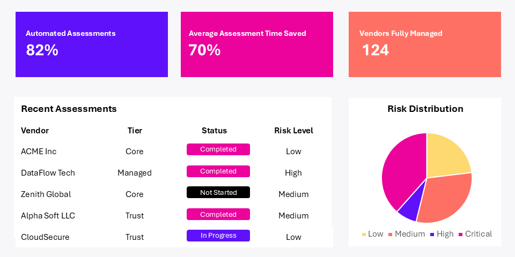Click Alpha Soft LLC's Completed status badge
Screen dimensions: 515x257
coord(218,214)
